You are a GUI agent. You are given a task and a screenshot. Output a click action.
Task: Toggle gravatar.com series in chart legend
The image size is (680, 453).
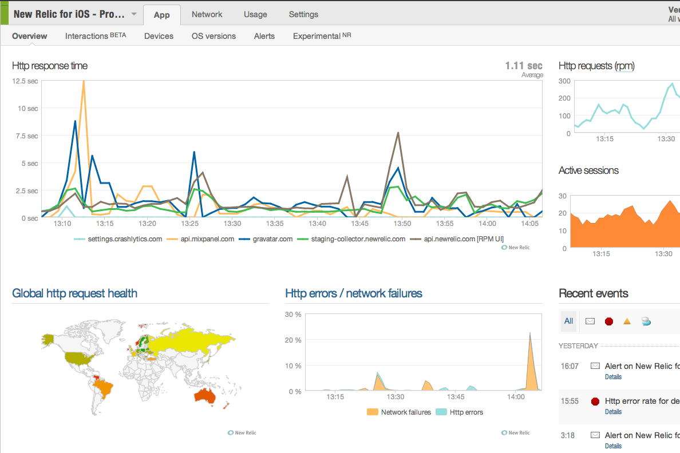[267, 239]
